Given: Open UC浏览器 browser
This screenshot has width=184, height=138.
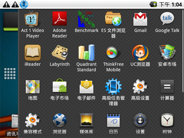Looking at the screenshot, I should tap(140, 56).
